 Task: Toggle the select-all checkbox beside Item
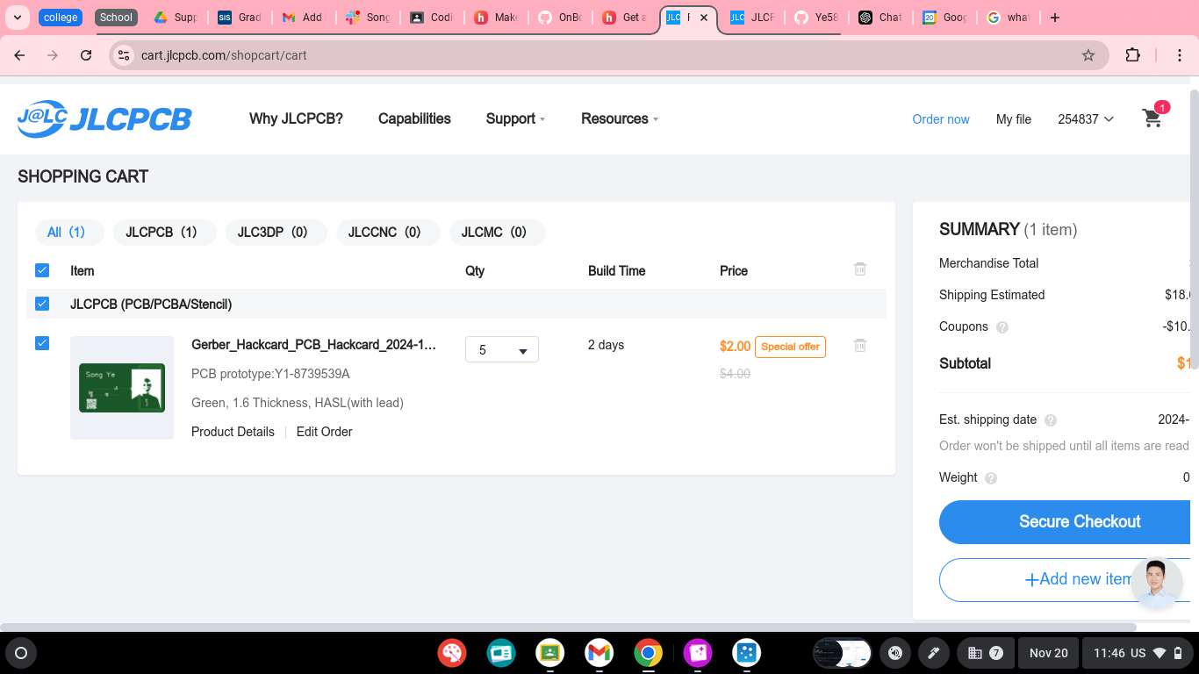[x=42, y=270]
